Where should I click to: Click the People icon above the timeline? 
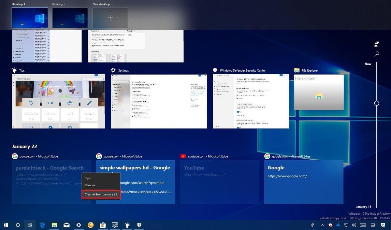tap(376, 44)
